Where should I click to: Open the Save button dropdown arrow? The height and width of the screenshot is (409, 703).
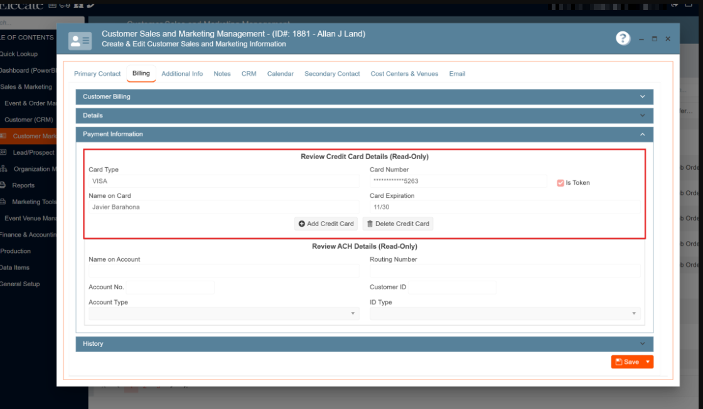[x=648, y=362]
